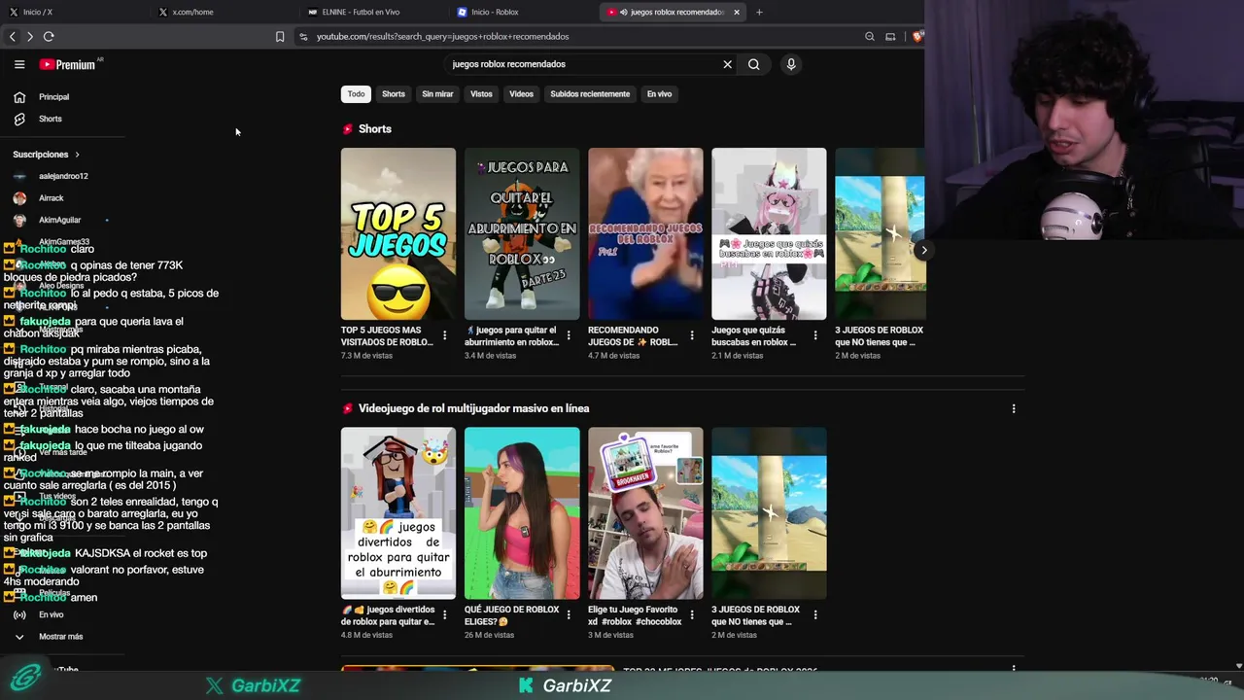
Task: Start voice search with the microphone
Action: coord(791,64)
